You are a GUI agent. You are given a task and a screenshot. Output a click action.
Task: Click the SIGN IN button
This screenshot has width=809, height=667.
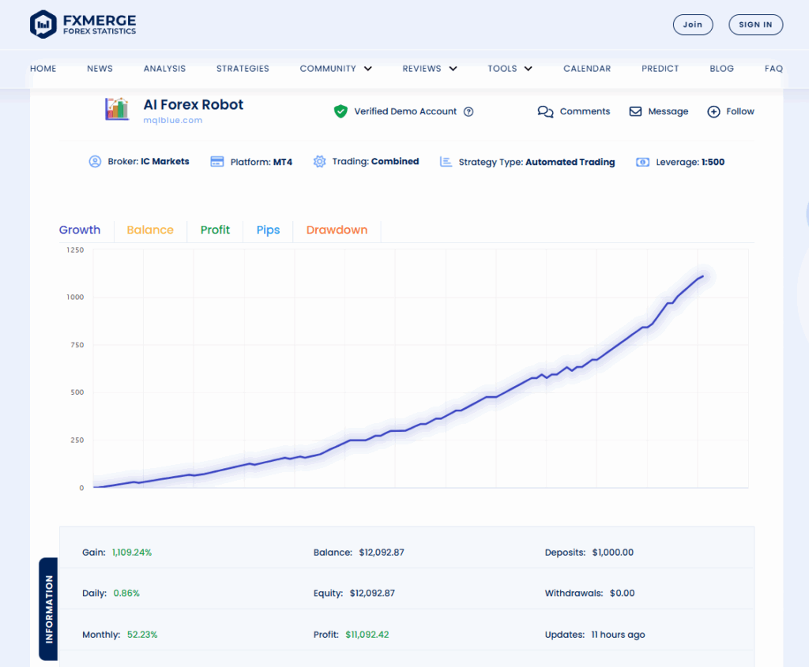tap(756, 24)
